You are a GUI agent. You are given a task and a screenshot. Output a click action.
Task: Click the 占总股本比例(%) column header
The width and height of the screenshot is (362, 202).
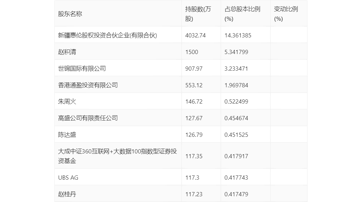(x=242, y=14)
